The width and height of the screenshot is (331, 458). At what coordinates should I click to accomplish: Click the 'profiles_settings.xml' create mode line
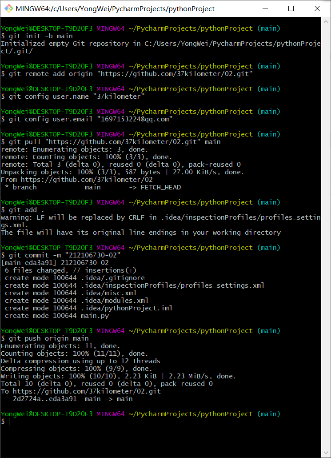135,285
